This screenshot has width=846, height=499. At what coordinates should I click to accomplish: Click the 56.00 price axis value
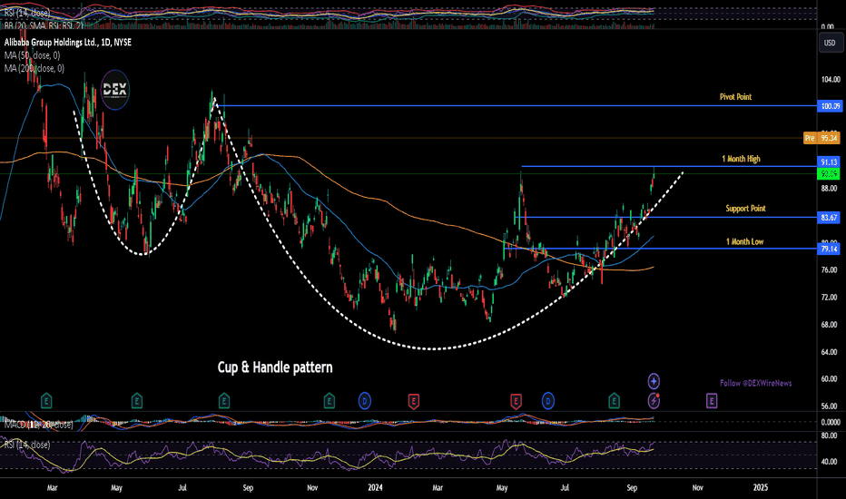(x=830, y=406)
